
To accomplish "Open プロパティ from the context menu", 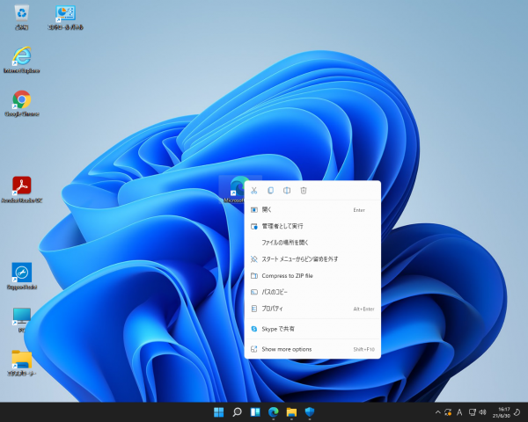I will (x=312, y=309).
